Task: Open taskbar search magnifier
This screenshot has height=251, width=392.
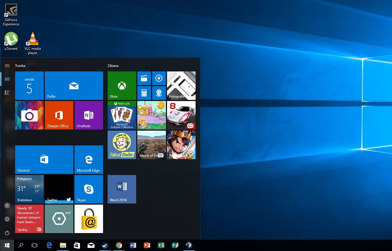Action: pyautogui.click(x=21, y=245)
